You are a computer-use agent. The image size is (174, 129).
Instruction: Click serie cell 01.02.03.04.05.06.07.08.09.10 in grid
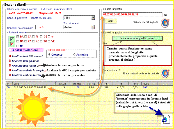(30, 87)
